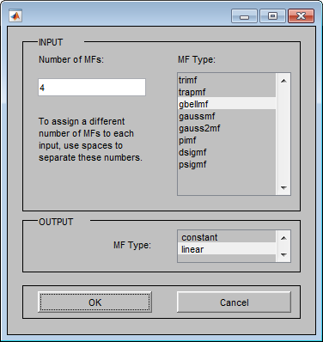This screenshot has width=323, height=342.
Task: Minimize the dialog window
Action: pos(244,15)
